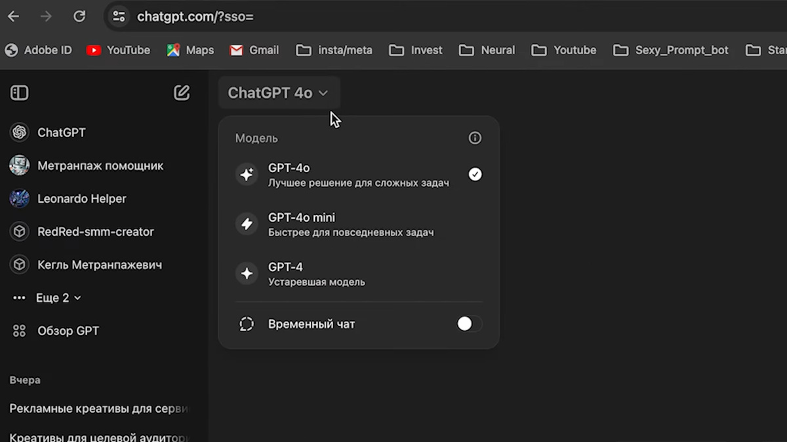Open the Invest bookmarks folder
787x442 pixels.
click(x=416, y=50)
